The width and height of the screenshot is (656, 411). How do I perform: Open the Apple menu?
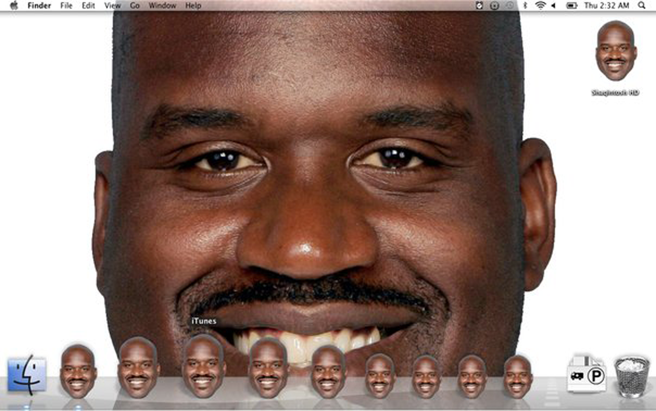14,5
